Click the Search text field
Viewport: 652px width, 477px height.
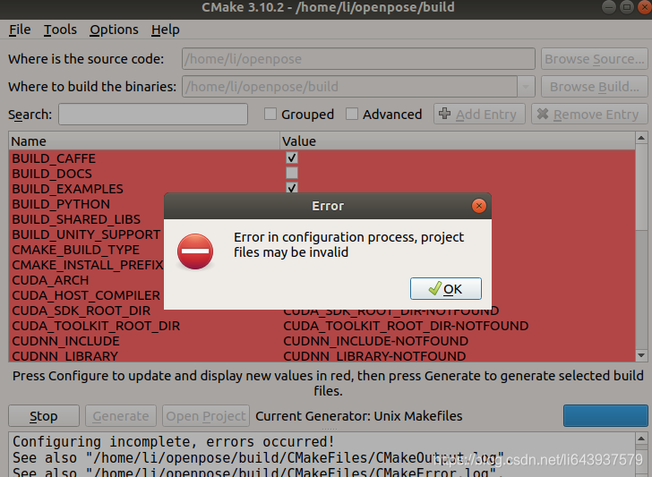pos(153,115)
